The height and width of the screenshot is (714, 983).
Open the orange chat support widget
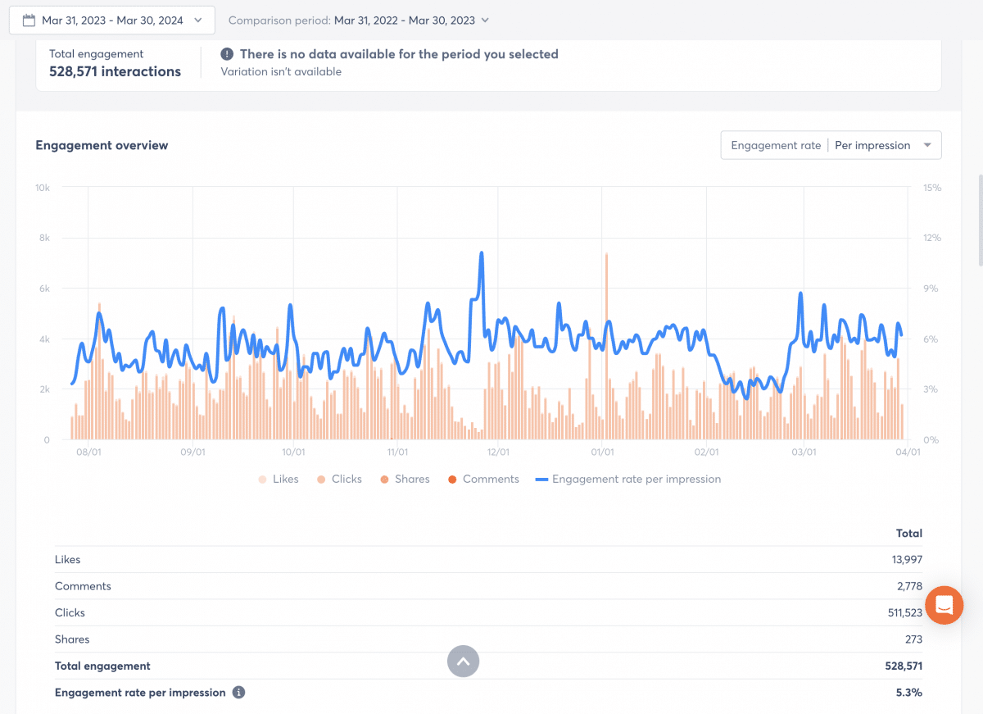[x=944, y=606]
